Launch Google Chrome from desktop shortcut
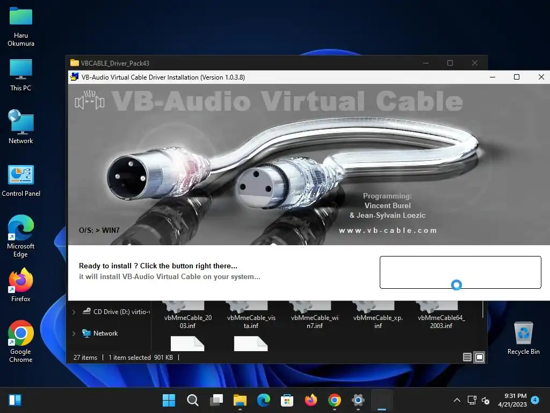 (21, 341)
